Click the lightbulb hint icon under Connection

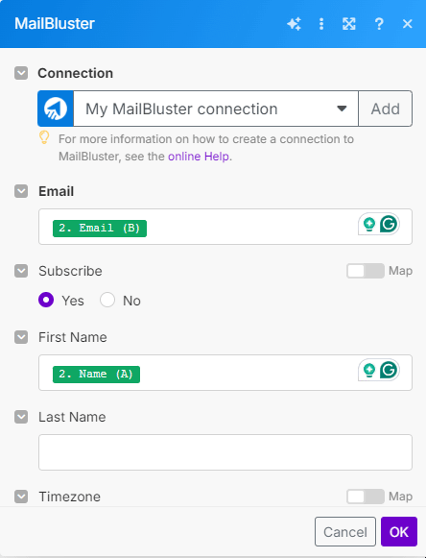[x=44, y=137]
